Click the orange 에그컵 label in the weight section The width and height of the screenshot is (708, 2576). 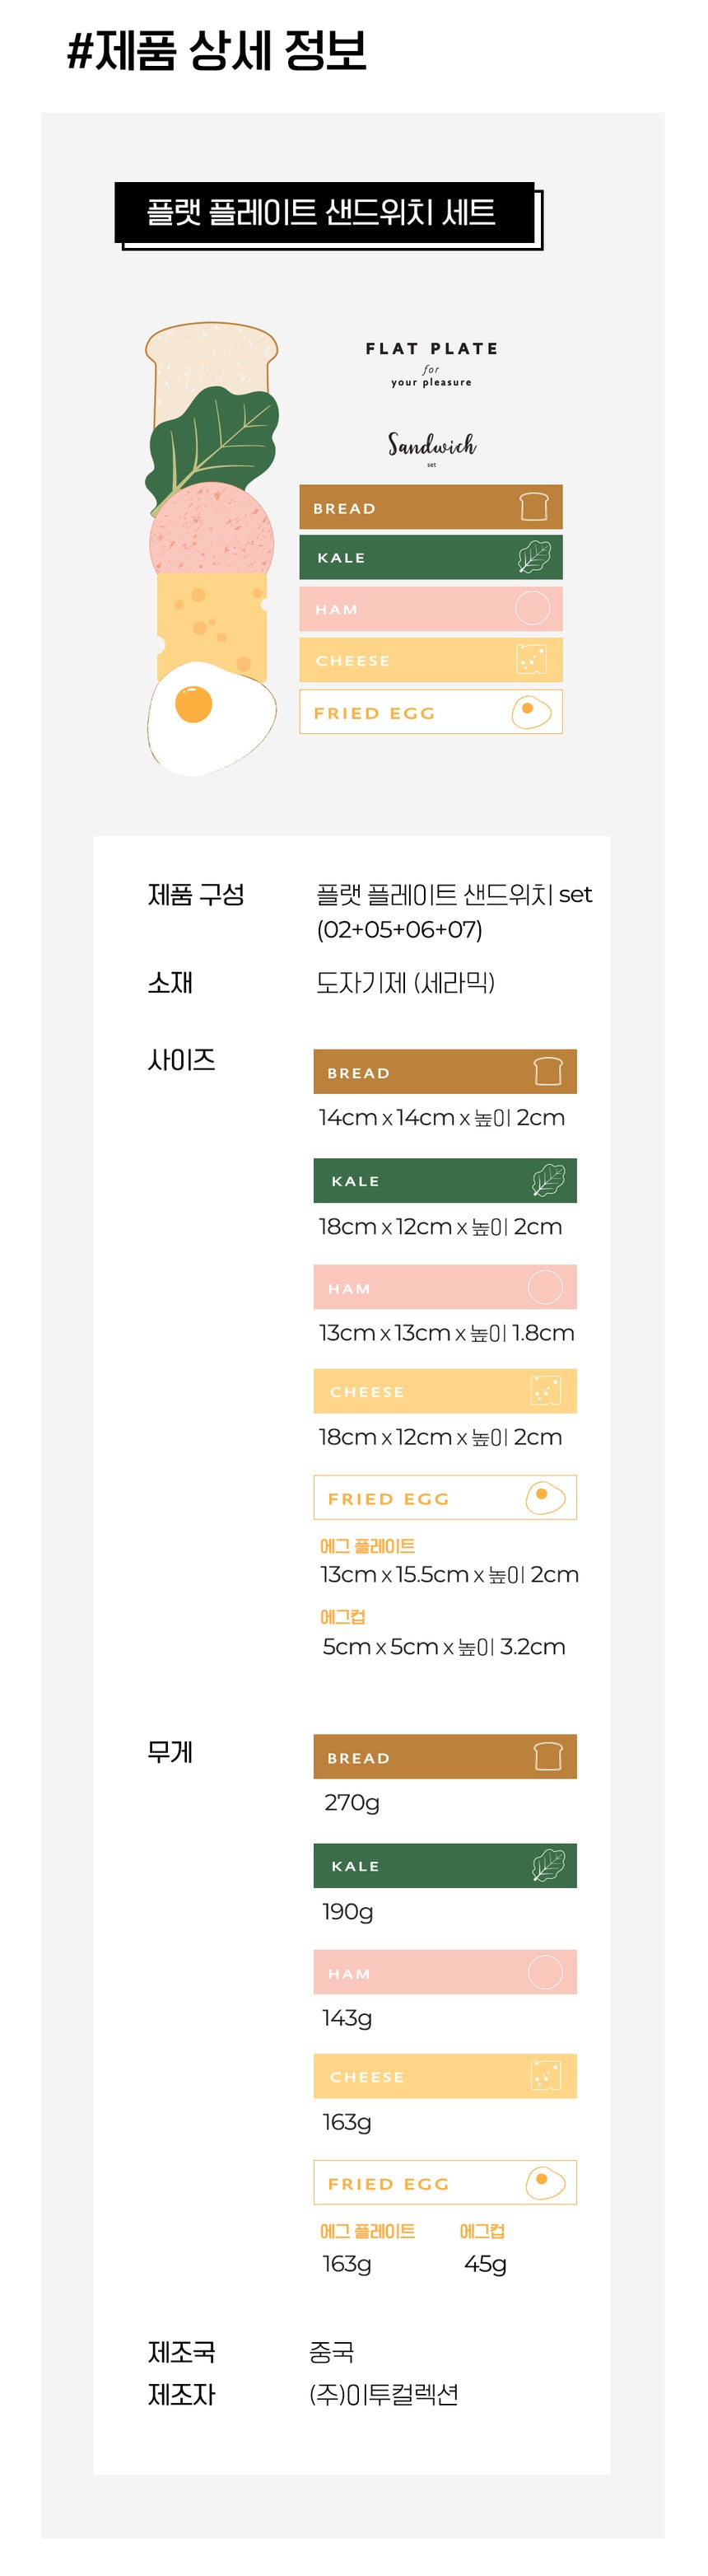482,2231
